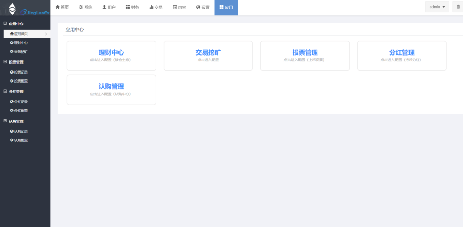Collapse the 认购管理 sidebar section
Screen dimensions: 463x227
tap(5, 121)
